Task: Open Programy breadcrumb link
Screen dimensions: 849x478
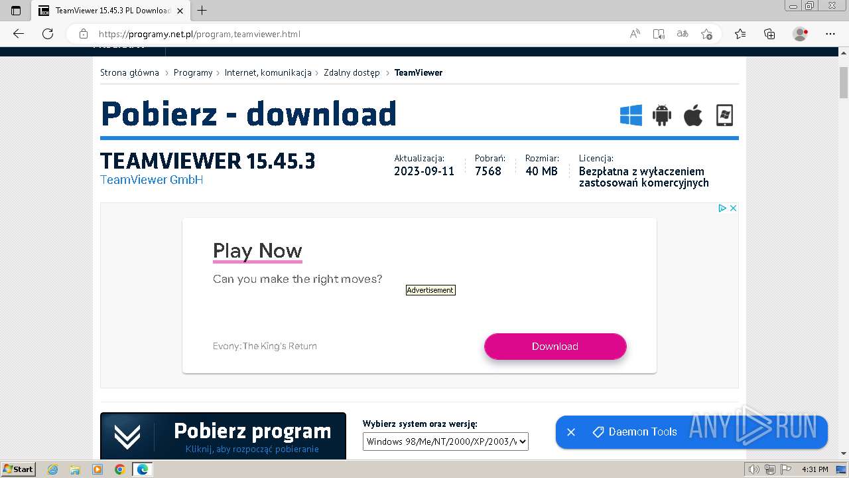Action: 193,72
